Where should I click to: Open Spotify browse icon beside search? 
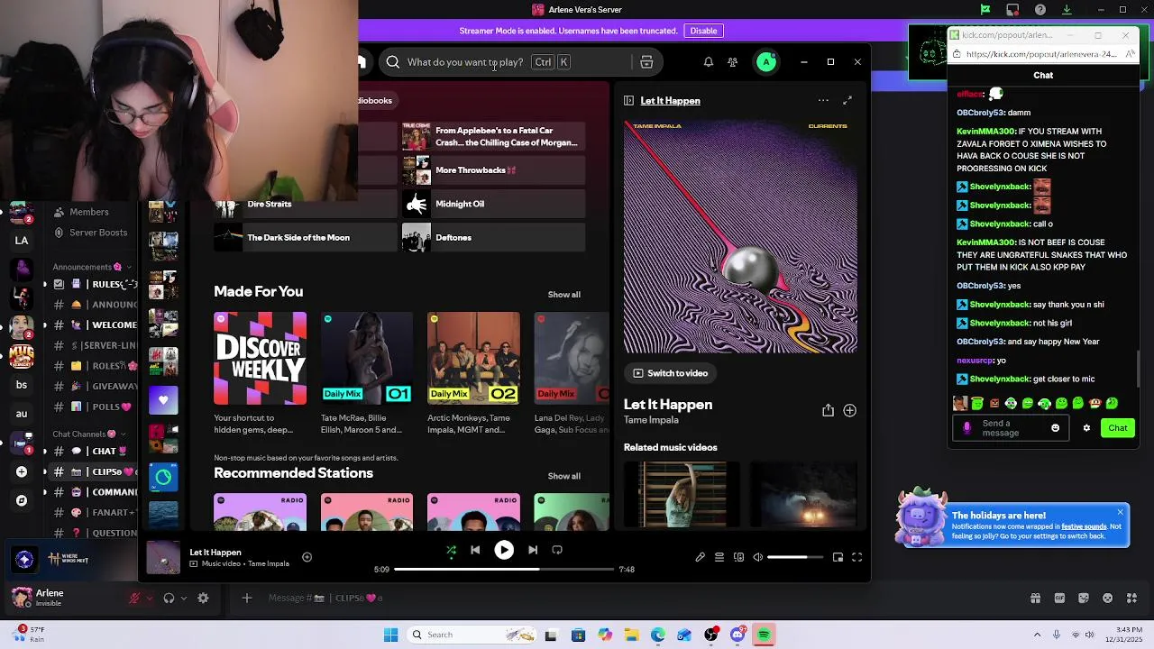coord(646,62)
